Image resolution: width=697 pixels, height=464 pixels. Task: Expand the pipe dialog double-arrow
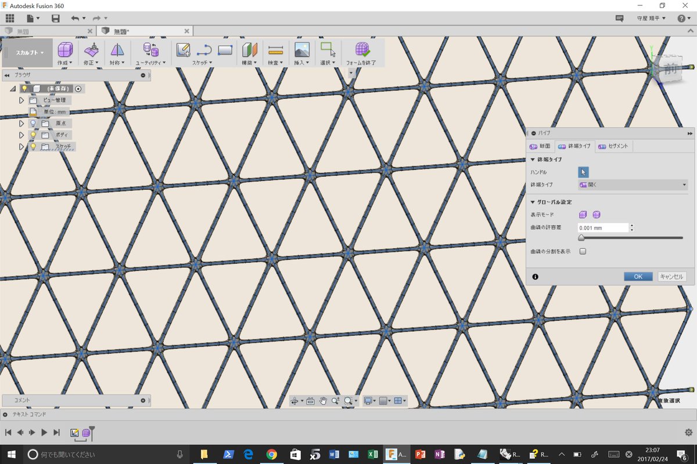pyautogui.click(x=689, y=133)
